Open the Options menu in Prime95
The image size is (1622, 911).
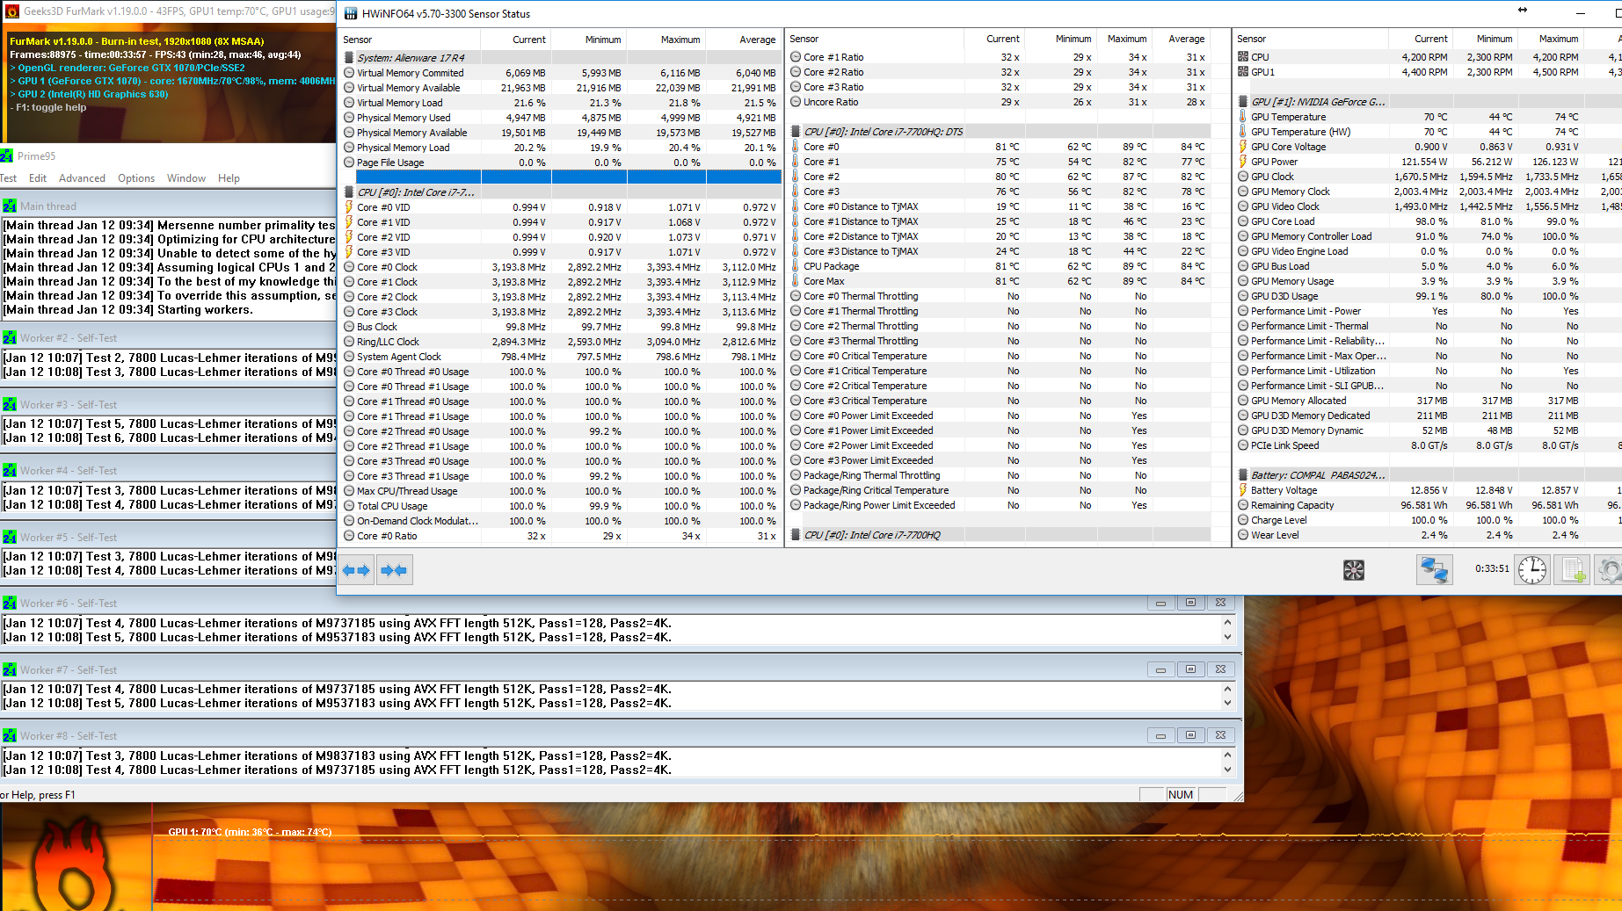pos(136,178)
